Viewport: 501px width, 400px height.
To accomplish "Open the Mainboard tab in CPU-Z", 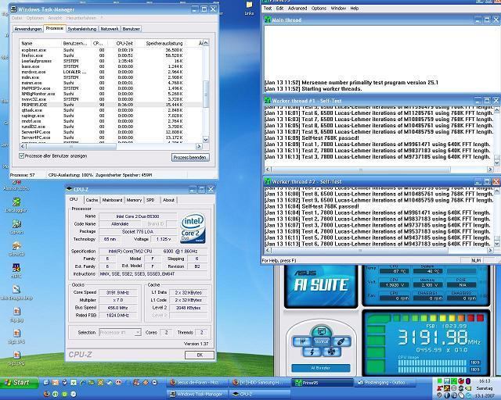I will [x=112, y=200].
